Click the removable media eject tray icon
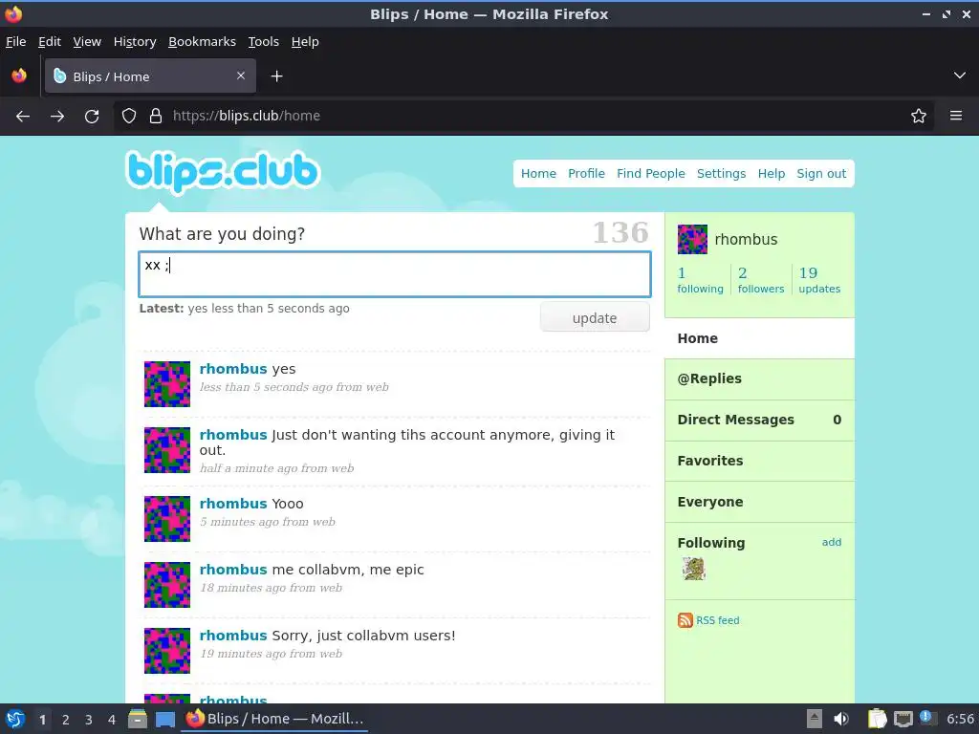 (x=815, y=719)
